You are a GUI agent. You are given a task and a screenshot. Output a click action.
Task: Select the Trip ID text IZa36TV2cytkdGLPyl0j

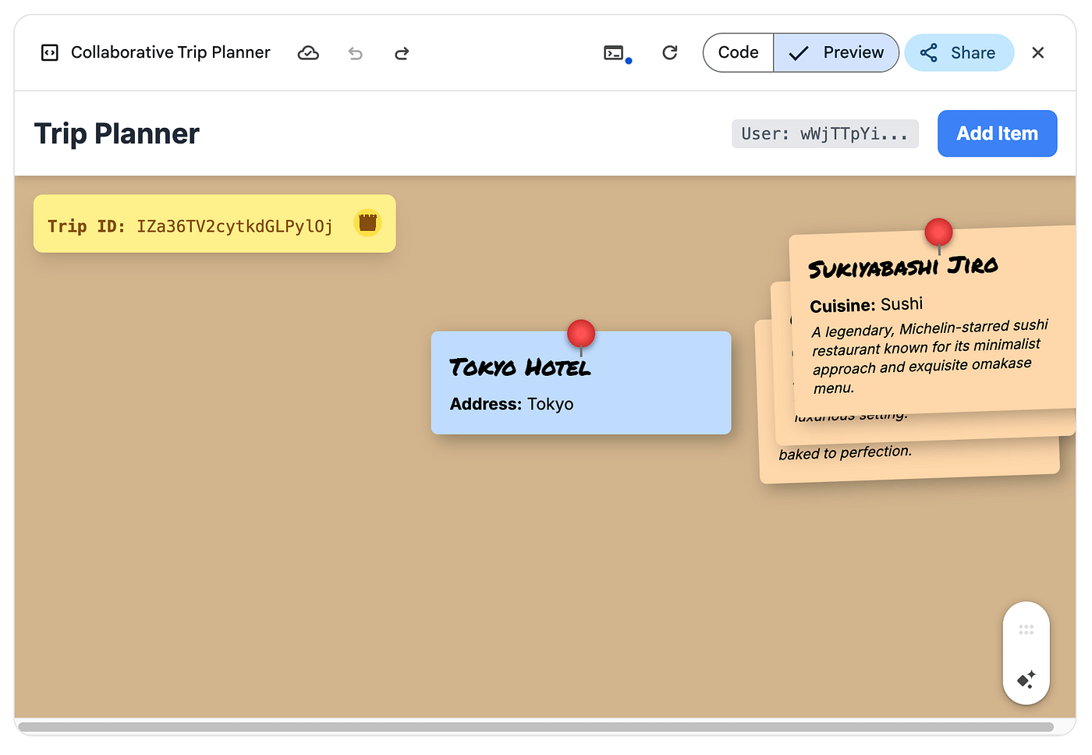pyautogui.click(x=235, y=226)
